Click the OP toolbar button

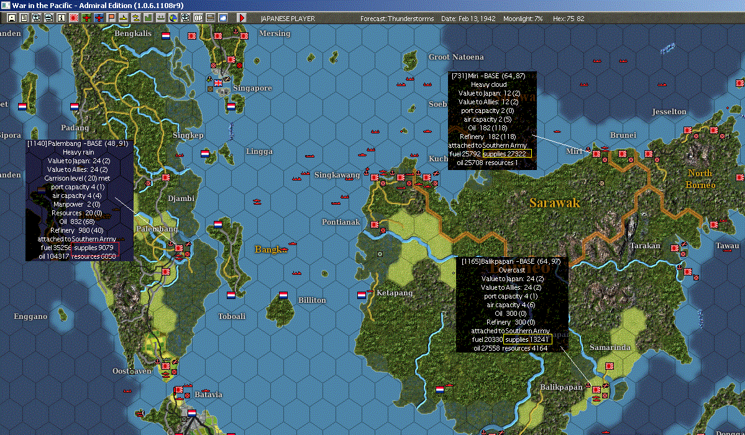198,18
